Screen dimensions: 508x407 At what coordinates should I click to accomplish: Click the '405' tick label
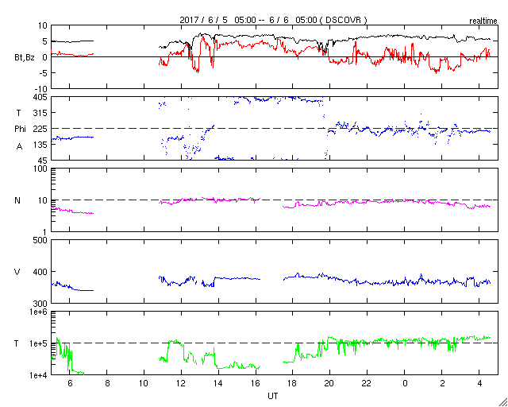[40, 97]
